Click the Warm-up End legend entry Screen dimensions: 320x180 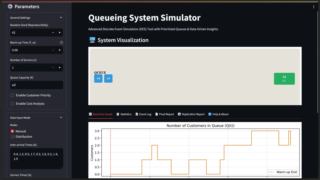(282, 172)
